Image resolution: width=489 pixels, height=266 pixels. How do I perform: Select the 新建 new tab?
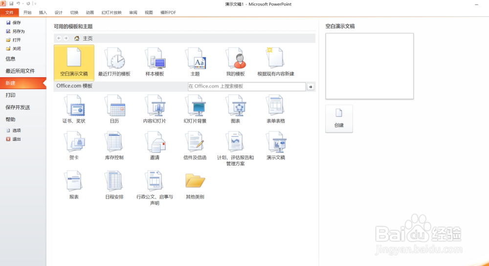[23, 83]
